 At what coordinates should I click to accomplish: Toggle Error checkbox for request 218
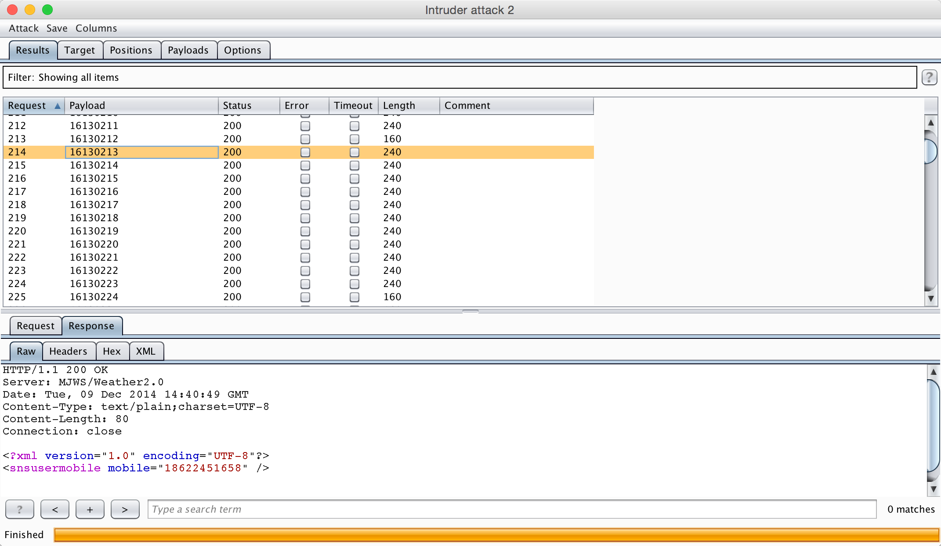tap(305, 205)
